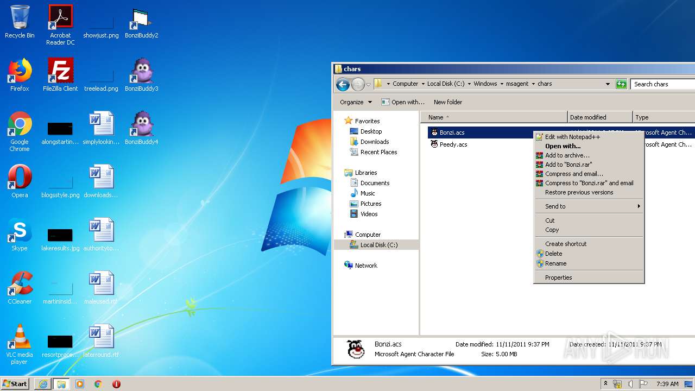Open address bar history dropdown arrow

click(x=608, y=84)
